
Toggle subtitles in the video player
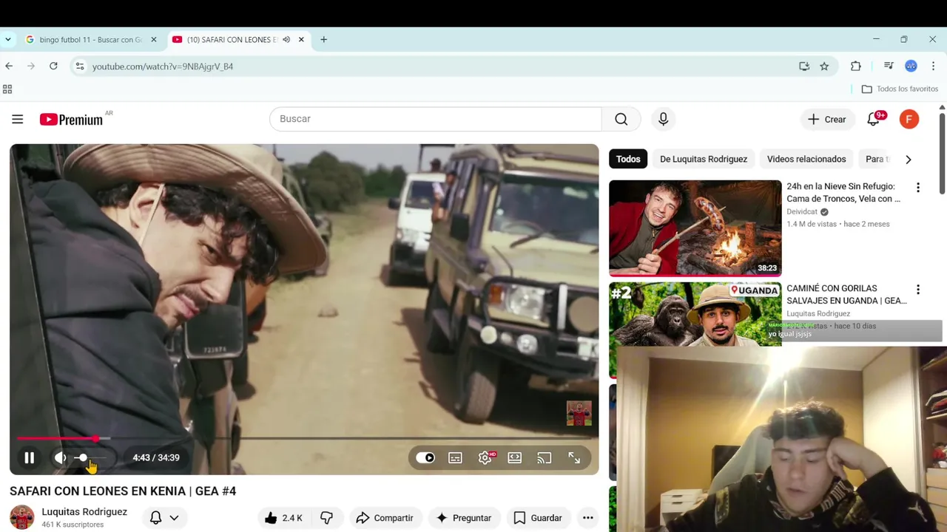455,457
